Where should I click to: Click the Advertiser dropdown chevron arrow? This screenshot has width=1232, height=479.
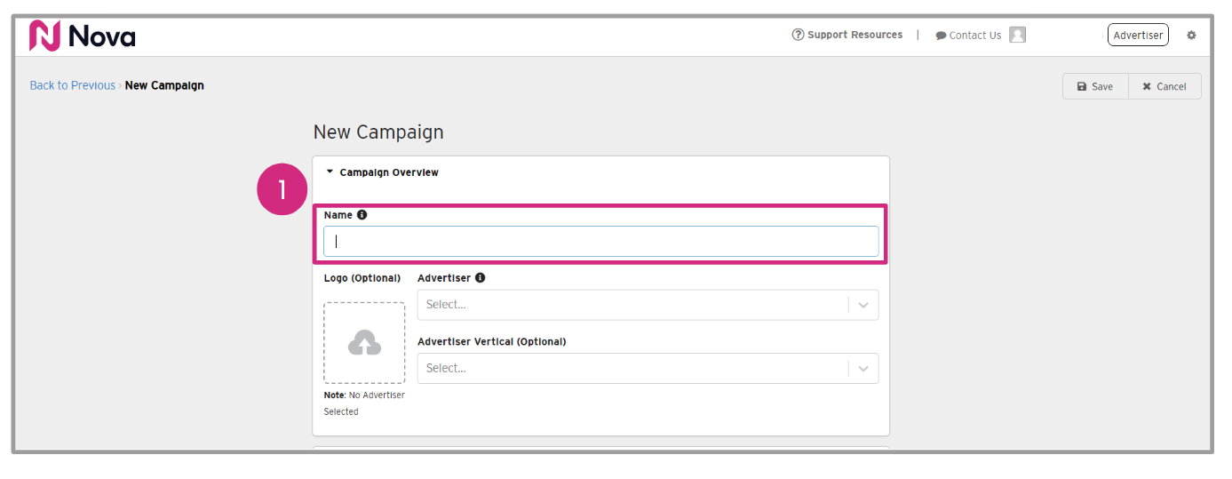[863, 305]
